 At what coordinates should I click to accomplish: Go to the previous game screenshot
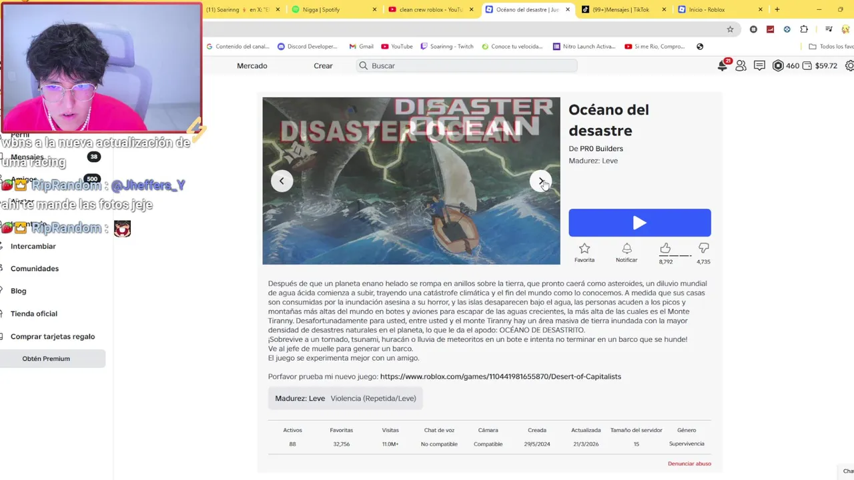282,181
